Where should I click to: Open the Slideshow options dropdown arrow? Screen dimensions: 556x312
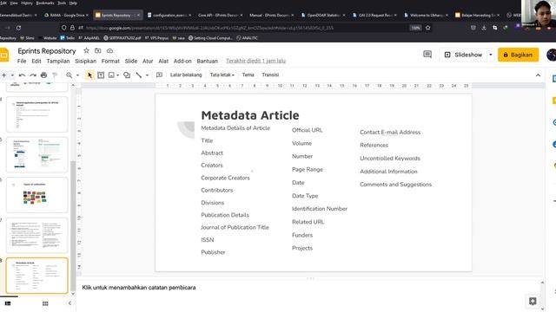tap(491, 55)
